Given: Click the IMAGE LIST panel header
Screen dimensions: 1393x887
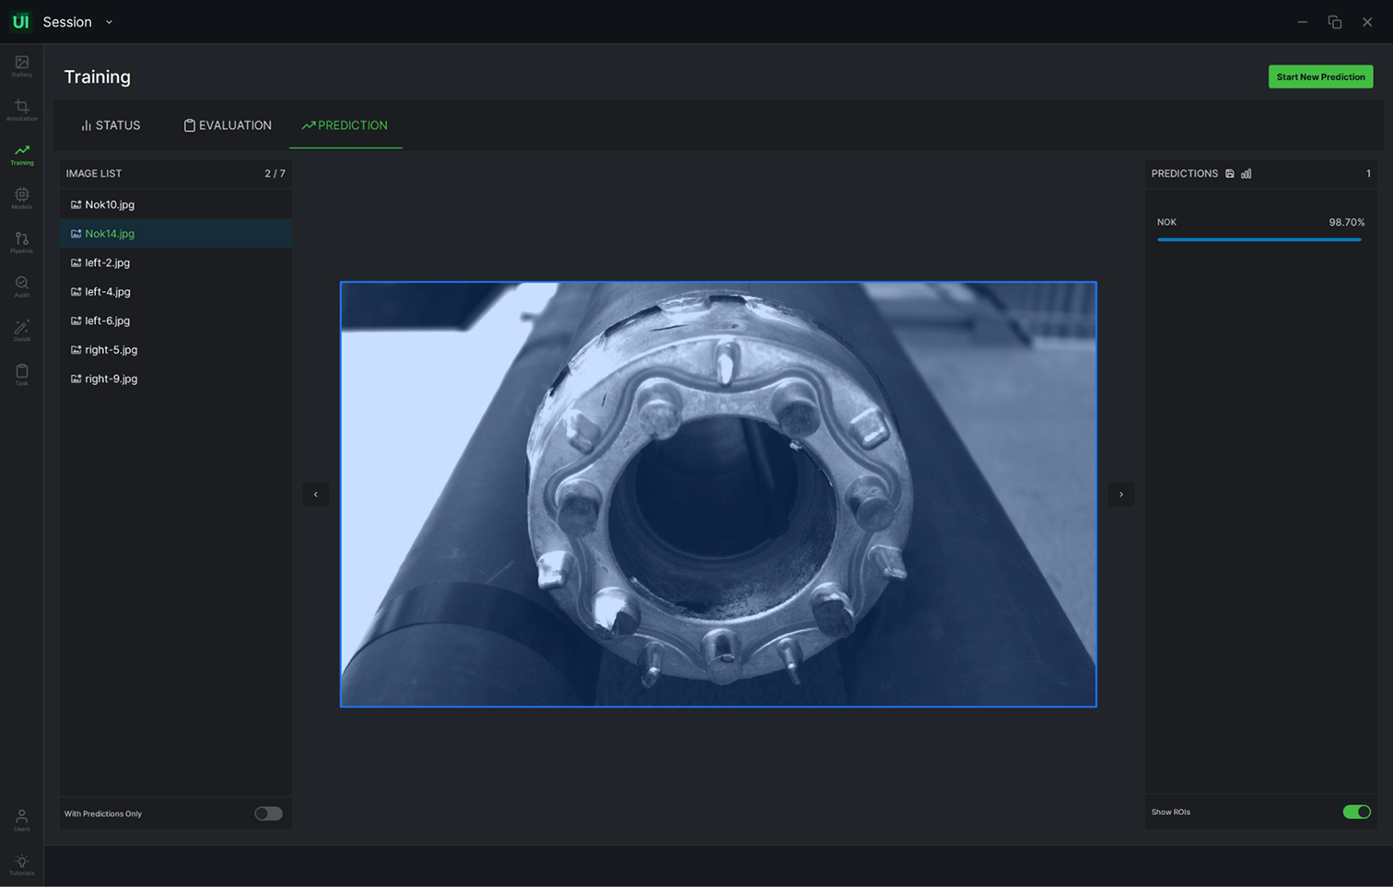Looking at the screenshot, I should [94, 173].
